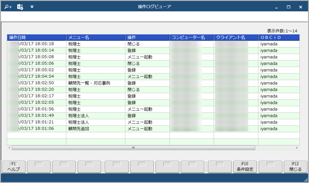
Task: Click iyamada in the 18:05:18 row
Action: (269, 44)
